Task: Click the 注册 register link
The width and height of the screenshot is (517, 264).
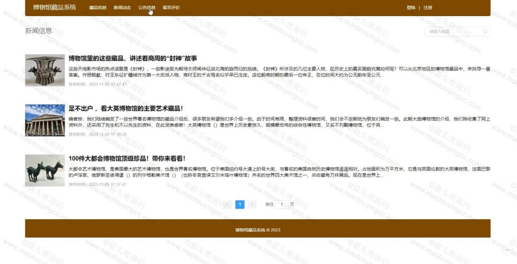Action: pos(428,8)
